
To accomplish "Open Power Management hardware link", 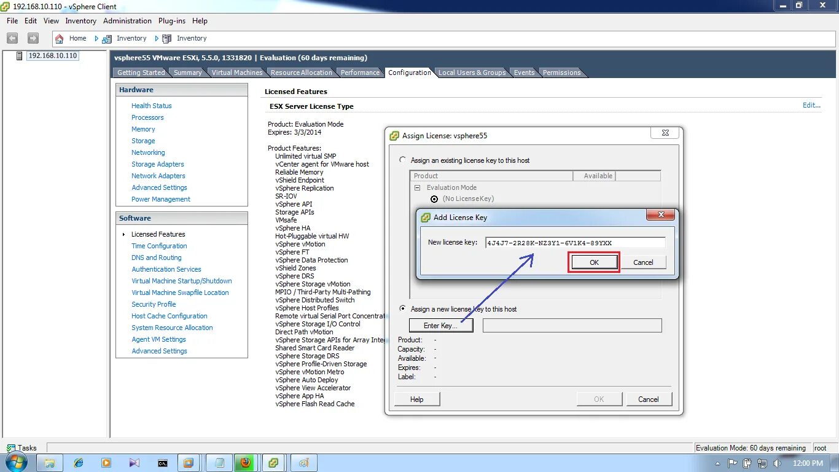I will (161, 199).
